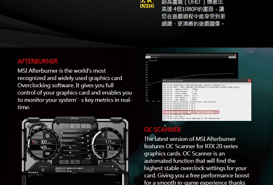Open the curve editor icon beside Core Clock
The width and height of the screenshot is (273, 185).
tap(62, 146)
